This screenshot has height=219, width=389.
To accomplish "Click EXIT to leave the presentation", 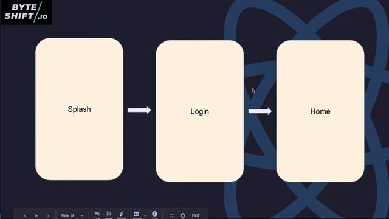I will 196,216.
